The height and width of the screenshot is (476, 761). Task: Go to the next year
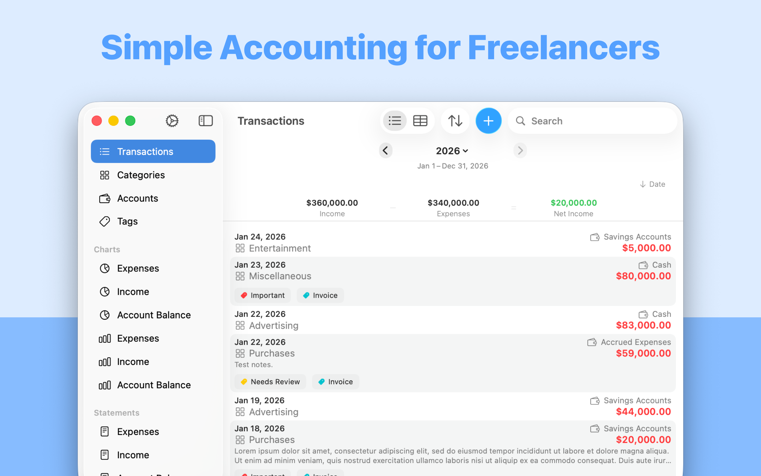(520, 150)
